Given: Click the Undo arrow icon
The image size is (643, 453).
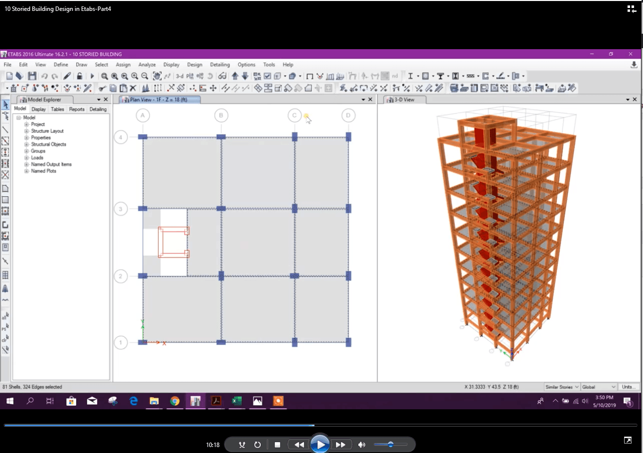Looking at the screenshot, I should 44,76.
